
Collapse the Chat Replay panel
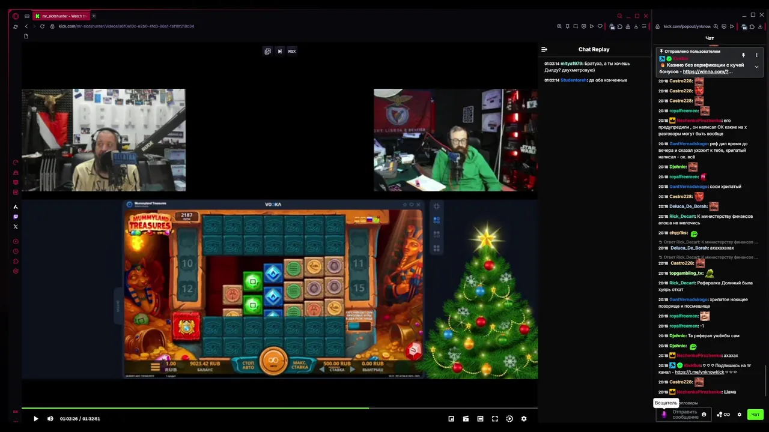coord(544,50)
